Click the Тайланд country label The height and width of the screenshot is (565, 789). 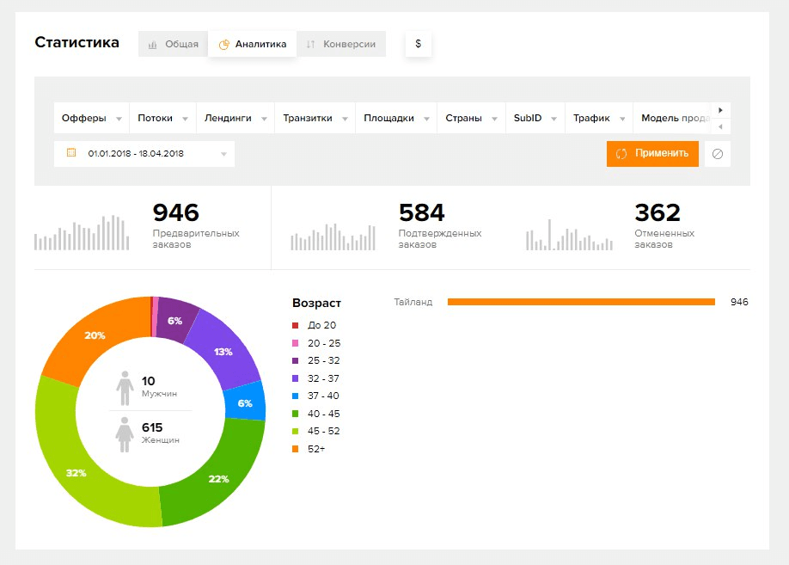(413, 302)
